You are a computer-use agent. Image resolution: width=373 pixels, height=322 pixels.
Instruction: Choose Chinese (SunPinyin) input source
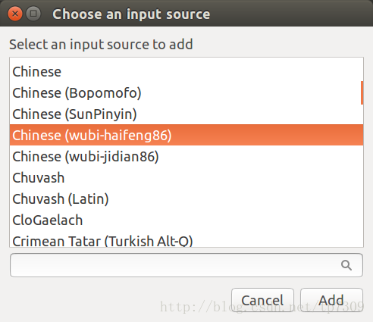coord(186,114)
